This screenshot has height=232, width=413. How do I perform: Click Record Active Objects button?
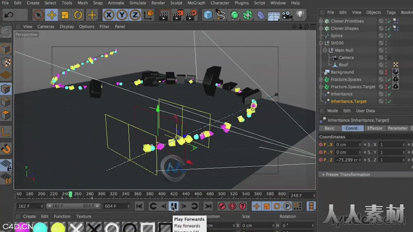coord(222,207)
